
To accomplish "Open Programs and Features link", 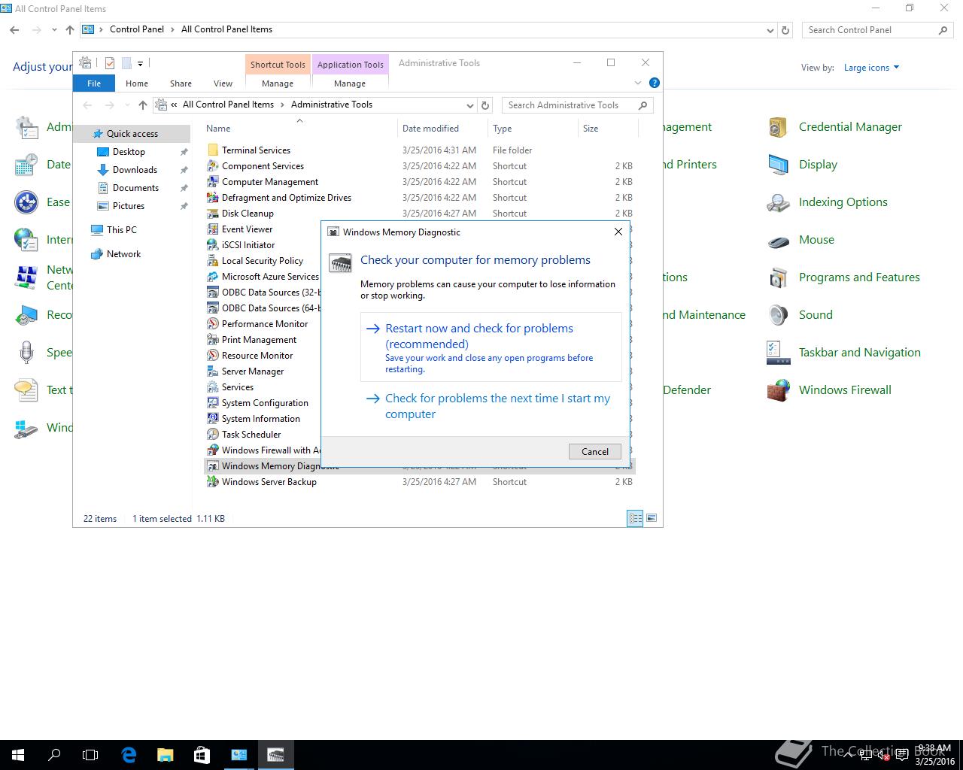I will click(859, 277).
